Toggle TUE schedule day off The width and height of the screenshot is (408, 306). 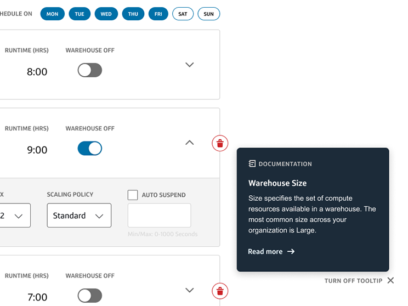[x=80, y=14]
